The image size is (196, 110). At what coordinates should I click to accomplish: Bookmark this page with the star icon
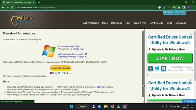[x=169, y=7]
